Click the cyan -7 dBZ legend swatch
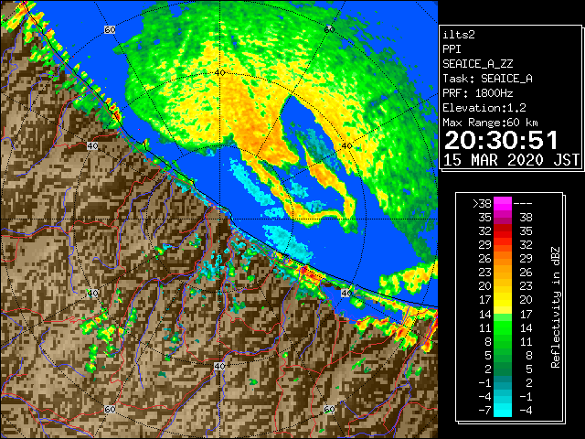The height and width of the screenshot is (439, 585). click(503, 411)
